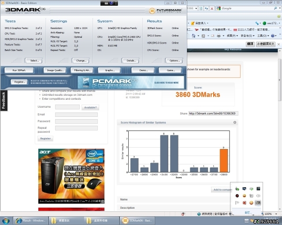Click the Feedback side tab
The image size is (282, 225).
point(4,101)
